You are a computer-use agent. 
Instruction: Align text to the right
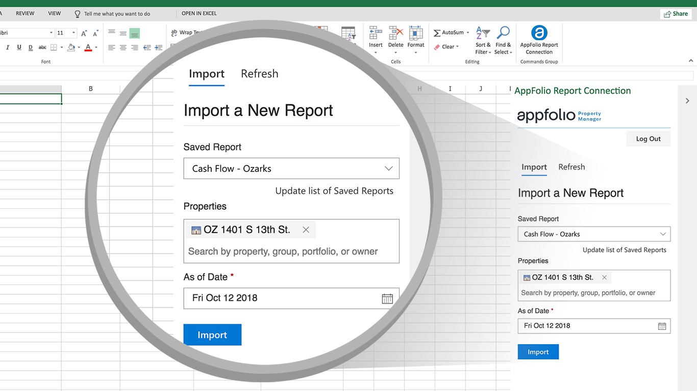[135, 47]
